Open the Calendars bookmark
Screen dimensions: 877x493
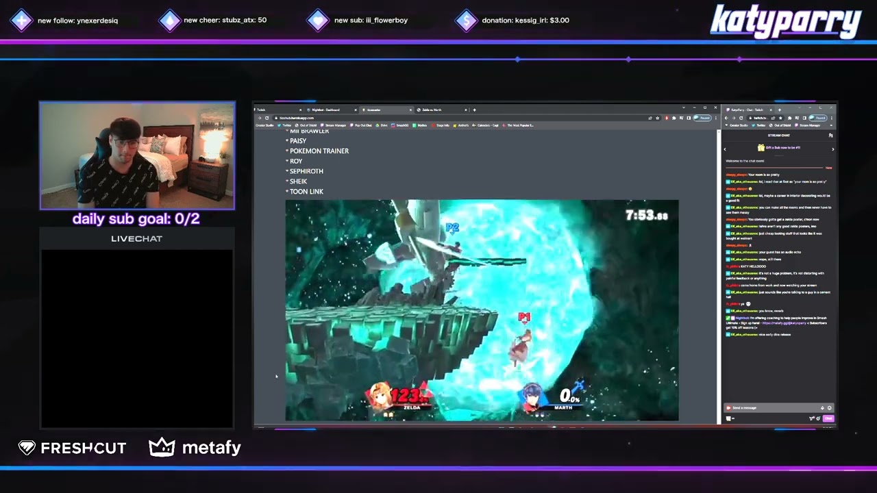(x=484, y=125)
